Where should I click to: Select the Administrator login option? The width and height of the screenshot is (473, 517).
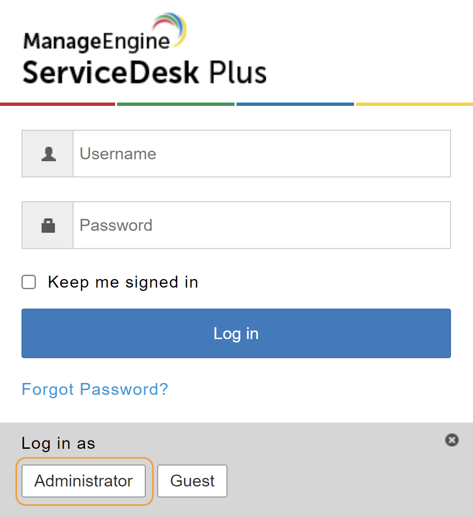[83, 481]
